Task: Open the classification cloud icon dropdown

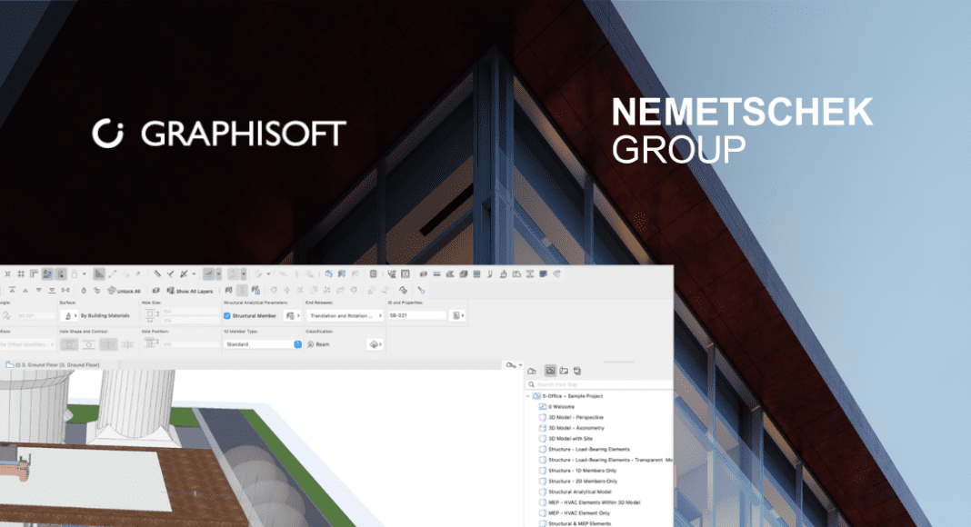Action: (x=374, y=344)
